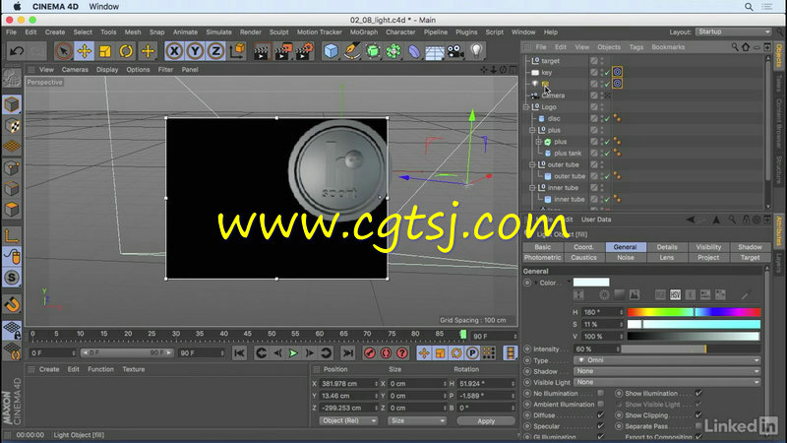This screenshot has height=443, width=787.
Task: Open the Object (Rel) dropdown
Action: click(348, 420)
